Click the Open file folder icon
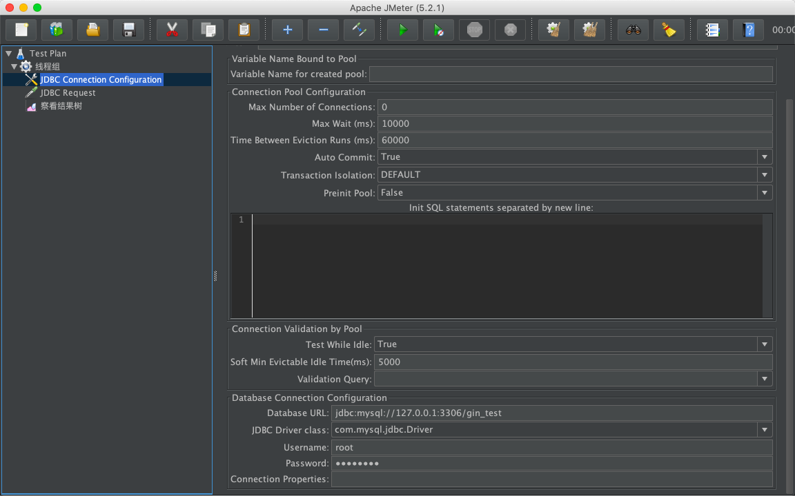The image size is (795, 496). pyautogui.click(x=92, y=30)
